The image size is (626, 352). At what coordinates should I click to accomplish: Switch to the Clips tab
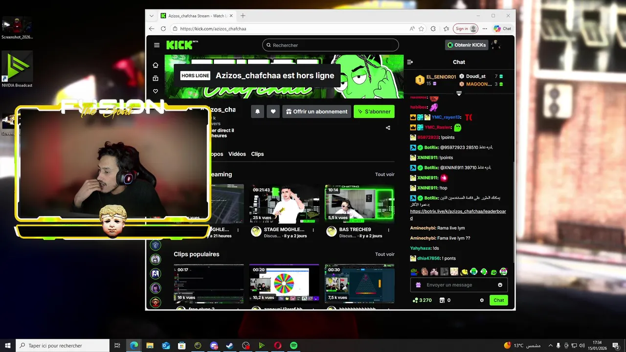click(257, 154)
